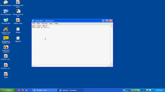Image resolution: width=165 pixels, height=92 pixels.
Task: Expand the quick launch overflow chevron
Action: coord(30,90)
